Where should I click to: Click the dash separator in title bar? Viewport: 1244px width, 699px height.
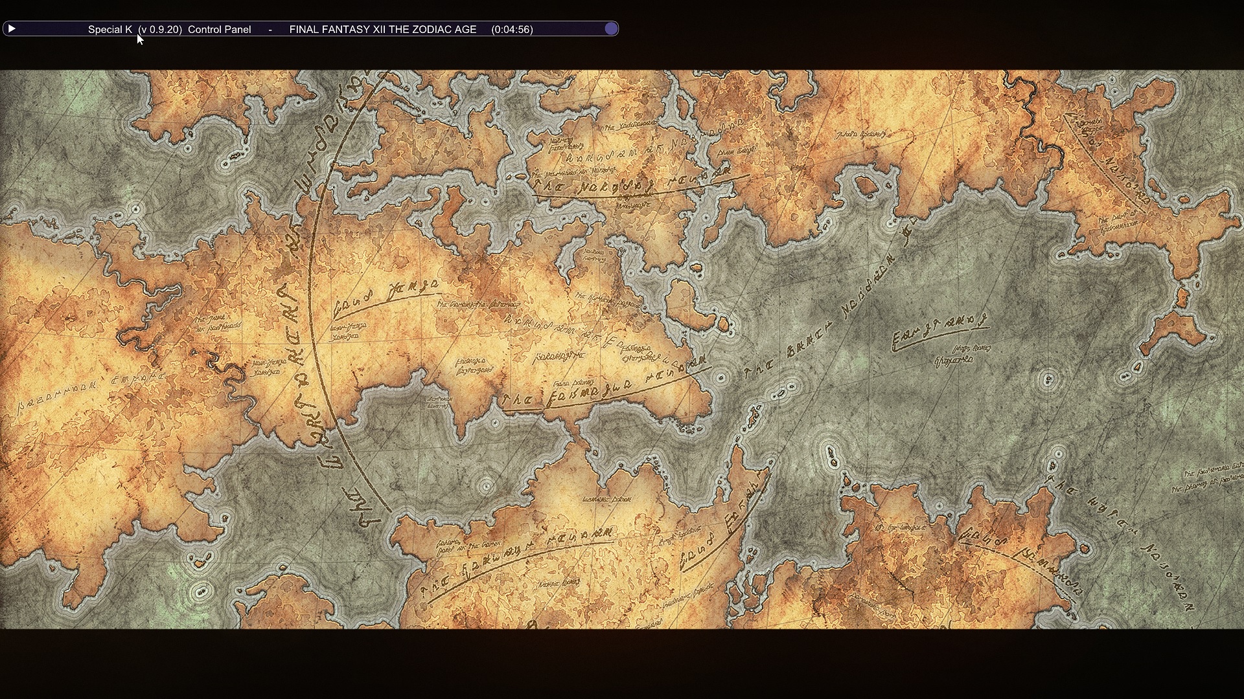(270, 29)
